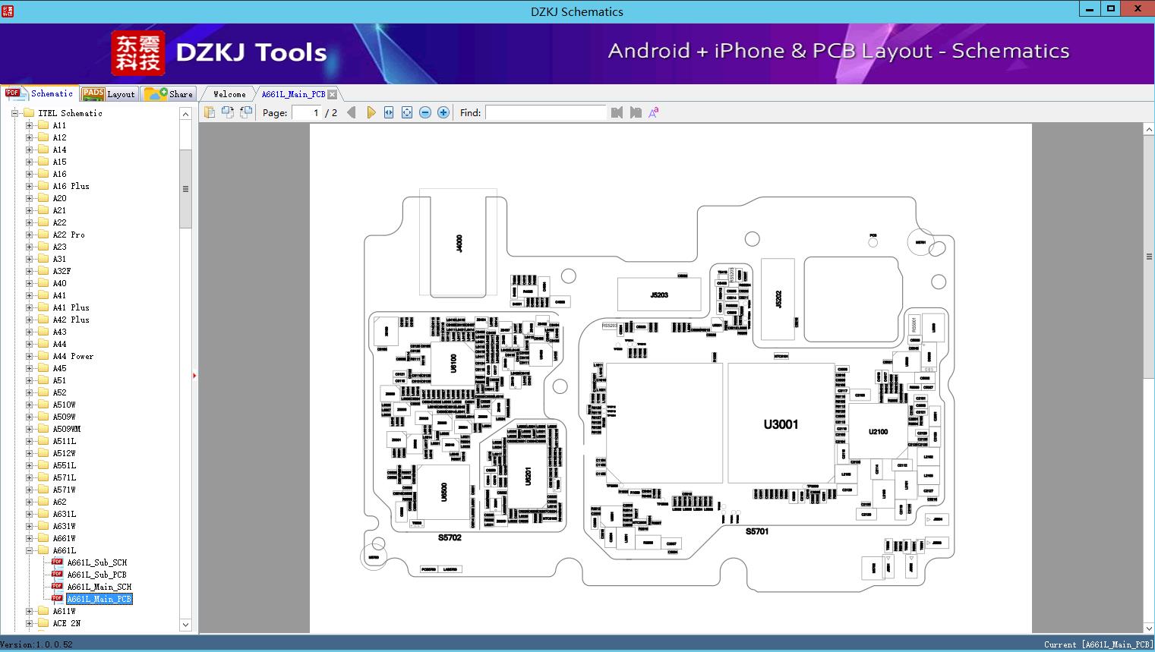Click the U2100 component on PCB
This screenshot has width=1155, height=652.
(878, 431)
